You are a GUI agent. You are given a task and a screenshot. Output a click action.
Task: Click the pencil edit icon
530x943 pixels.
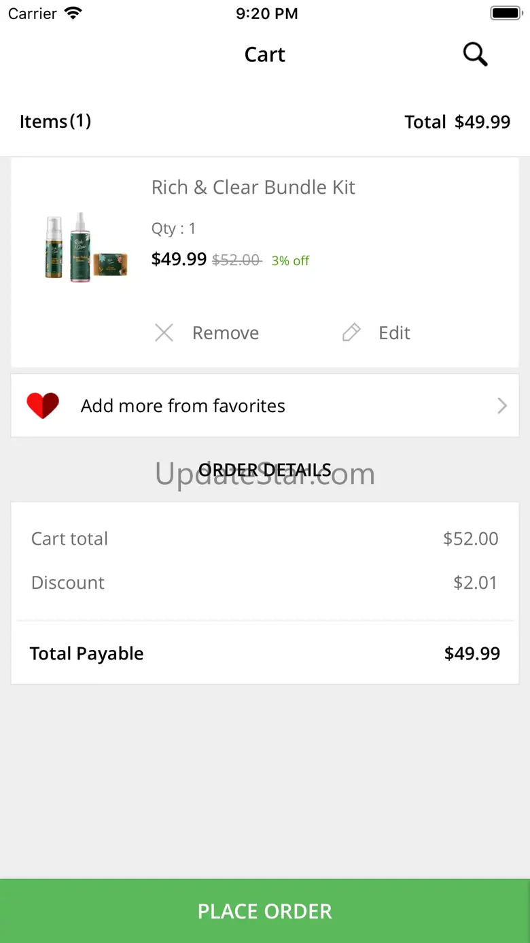(x=351, y=332)
